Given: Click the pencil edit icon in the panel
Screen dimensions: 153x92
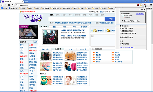Looking at the screenshot, I should 92,36.
